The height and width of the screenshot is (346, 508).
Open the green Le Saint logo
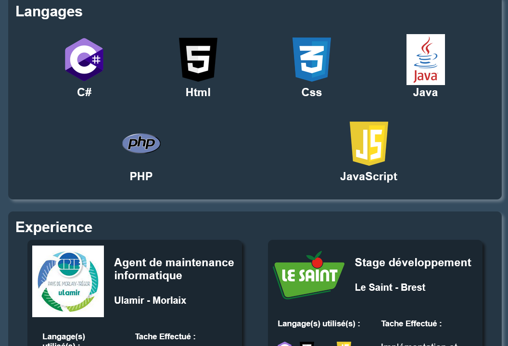[309, 275]
